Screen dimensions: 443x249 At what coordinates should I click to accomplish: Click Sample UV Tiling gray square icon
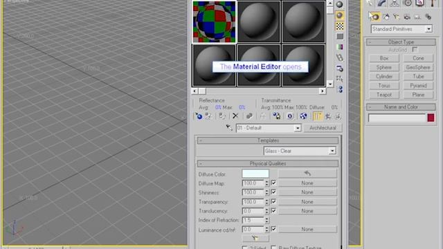coord(340,37)
